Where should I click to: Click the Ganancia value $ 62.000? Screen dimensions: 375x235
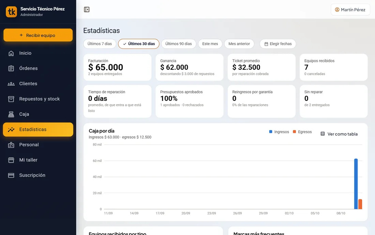click(x=174, y=67)
